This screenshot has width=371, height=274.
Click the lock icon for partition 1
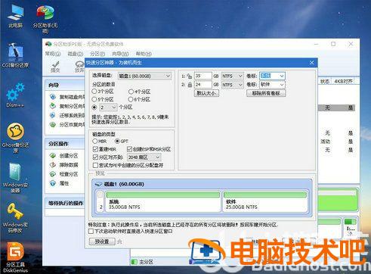tap(190, 76)
